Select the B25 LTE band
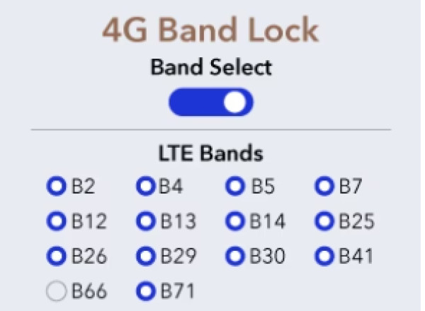Screen dimensions: 425x311 (324, 221)
